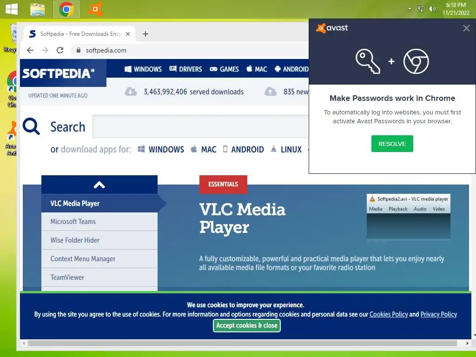Choose WINDOWS under download apps for
Image resolution: width=476 pixels, height=357 pixels.
tap(160, 149)
